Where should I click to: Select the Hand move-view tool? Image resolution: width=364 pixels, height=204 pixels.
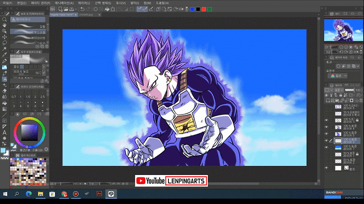point(4,25)
